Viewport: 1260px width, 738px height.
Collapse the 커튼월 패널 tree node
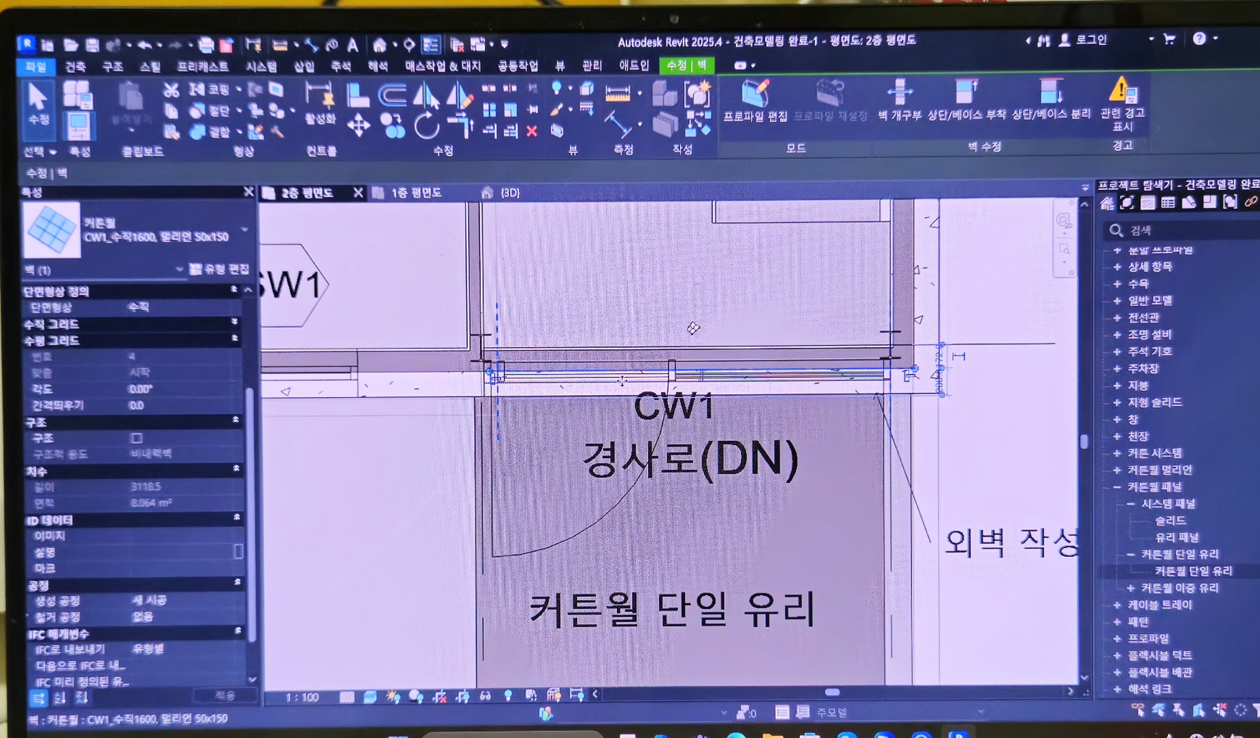coord(1117,487)
